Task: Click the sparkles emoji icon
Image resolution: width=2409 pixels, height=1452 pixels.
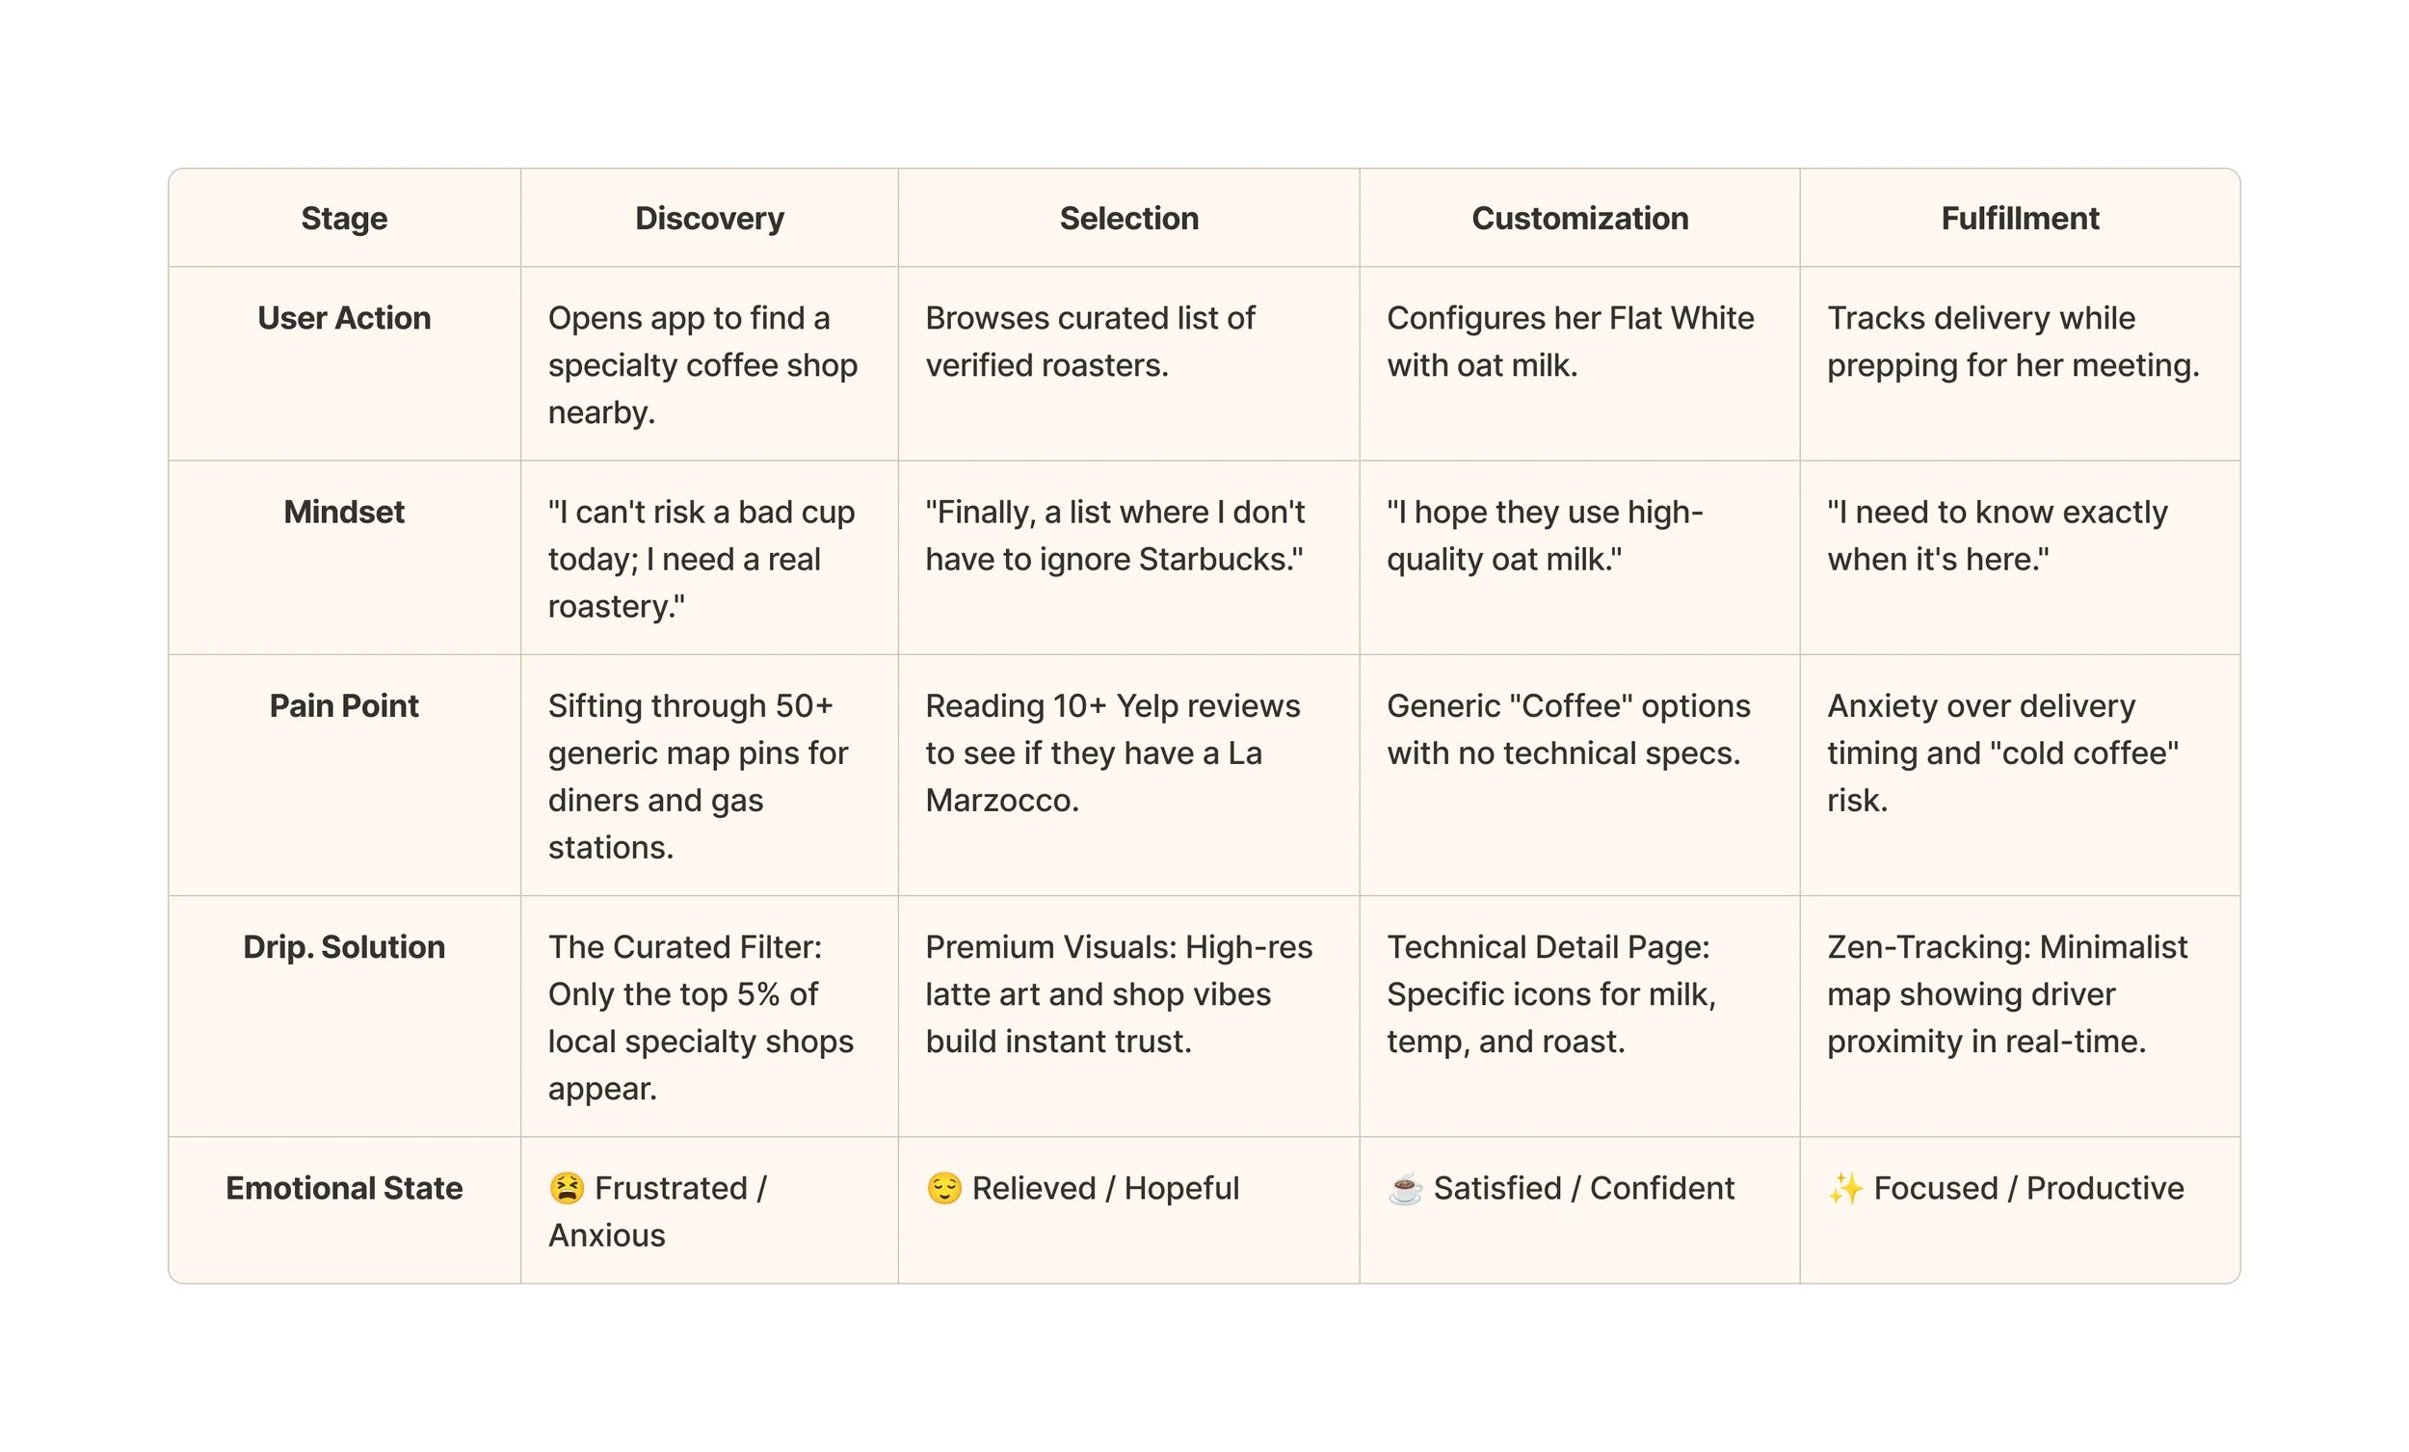Action: (x=1845, y=1188)
